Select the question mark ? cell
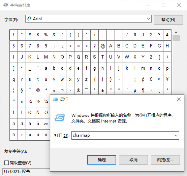 [x=94, y=46]
